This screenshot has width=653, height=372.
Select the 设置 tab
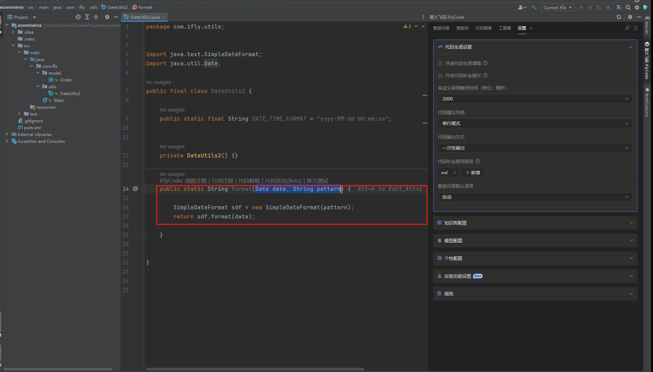522,28
